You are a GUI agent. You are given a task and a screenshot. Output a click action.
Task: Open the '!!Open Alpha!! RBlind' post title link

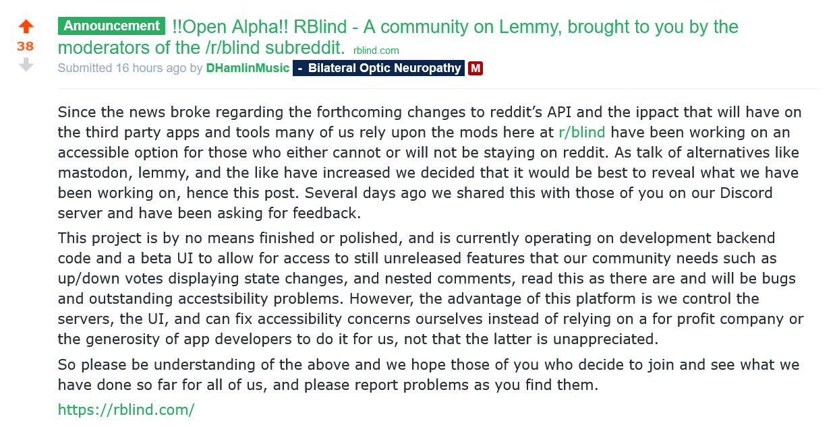[398, 37]
